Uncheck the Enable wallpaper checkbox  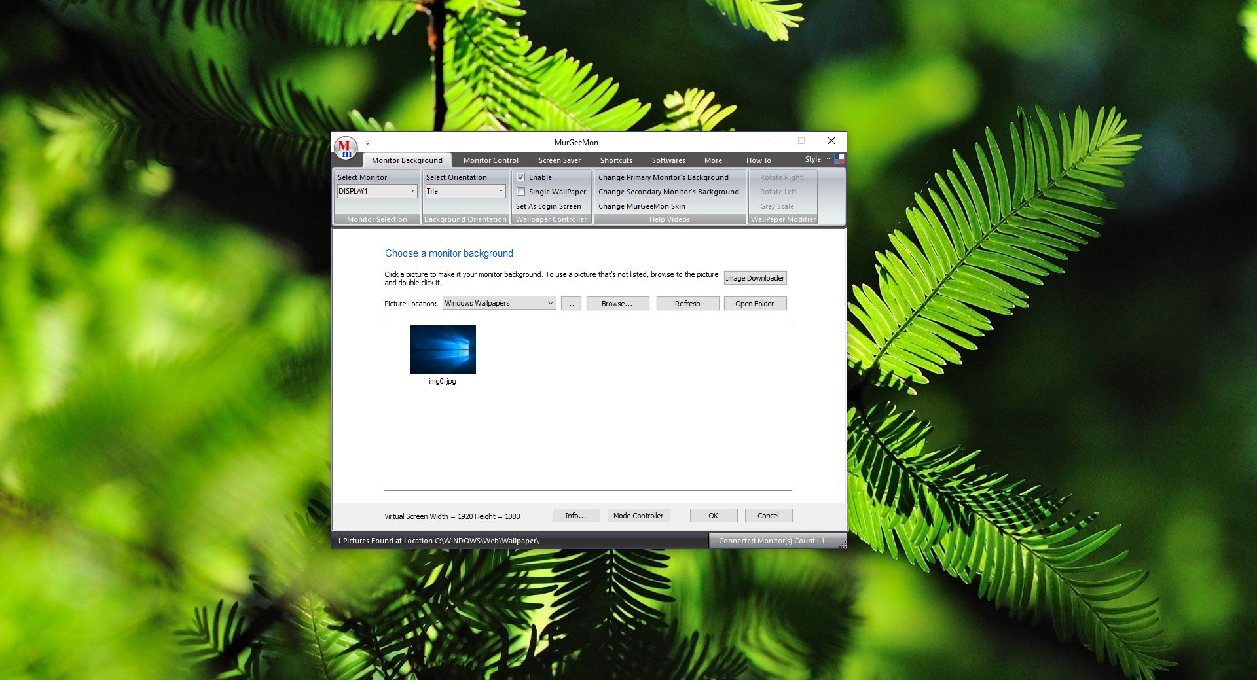point(521,177)
